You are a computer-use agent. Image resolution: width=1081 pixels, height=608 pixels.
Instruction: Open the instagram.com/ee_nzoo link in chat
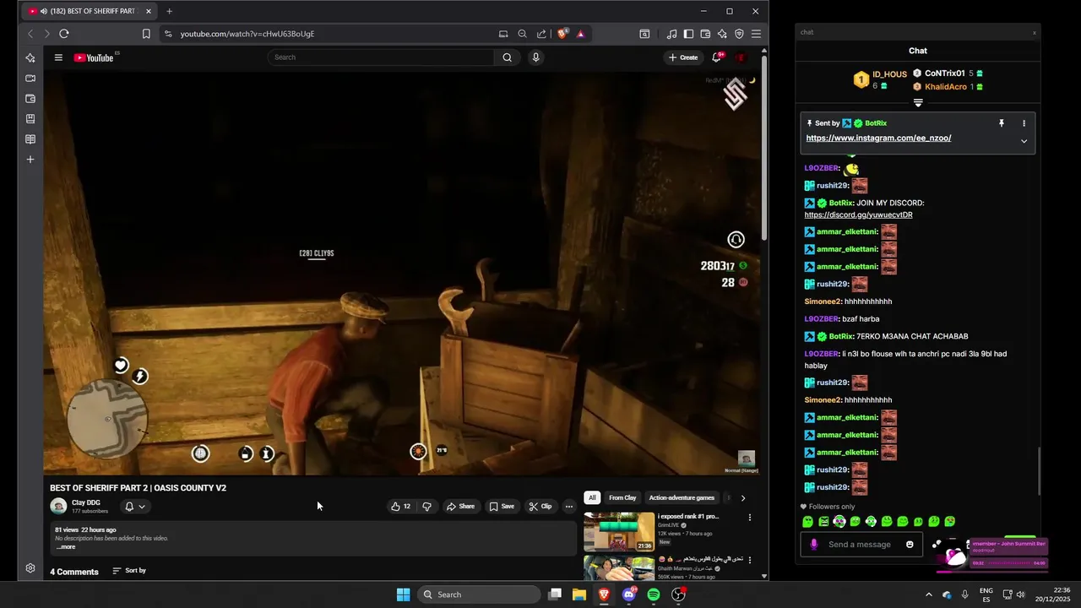(878, 138)
